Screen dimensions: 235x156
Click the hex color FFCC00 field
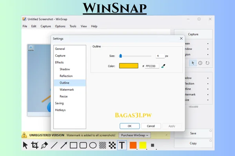click(x=152, y=66)
